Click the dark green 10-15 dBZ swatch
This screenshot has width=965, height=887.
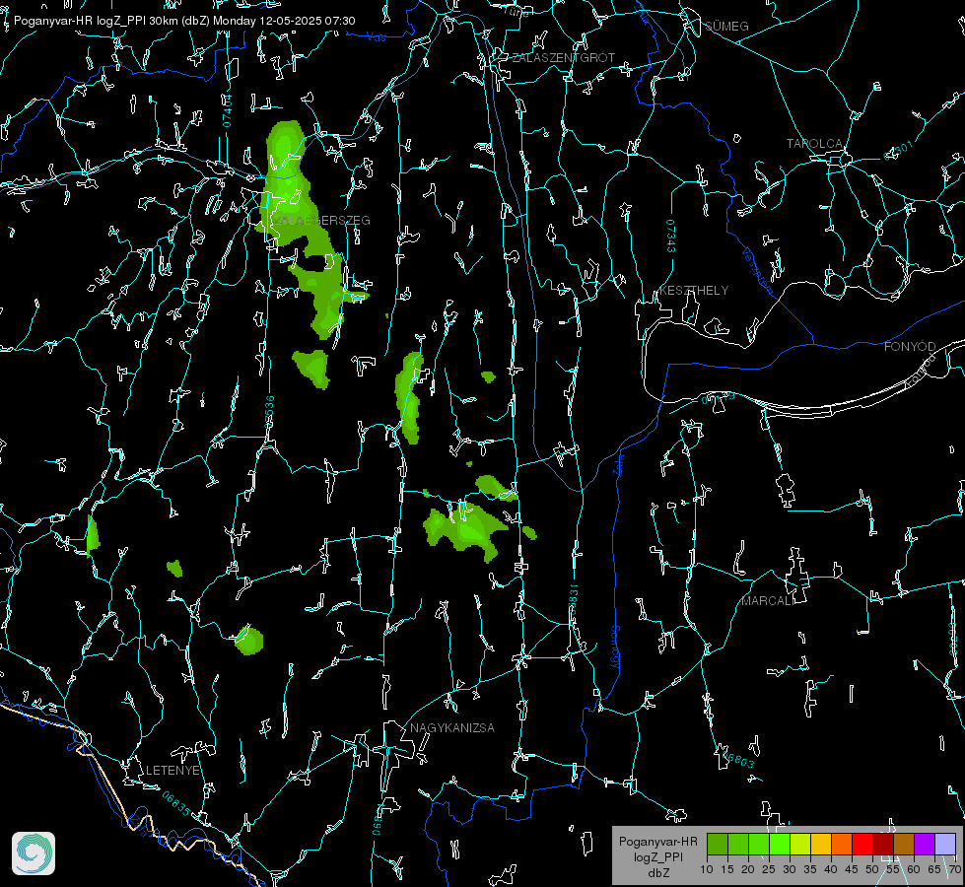coord(718,844)
